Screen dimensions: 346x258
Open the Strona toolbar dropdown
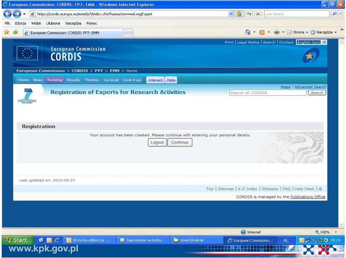[x=297, y=32]
